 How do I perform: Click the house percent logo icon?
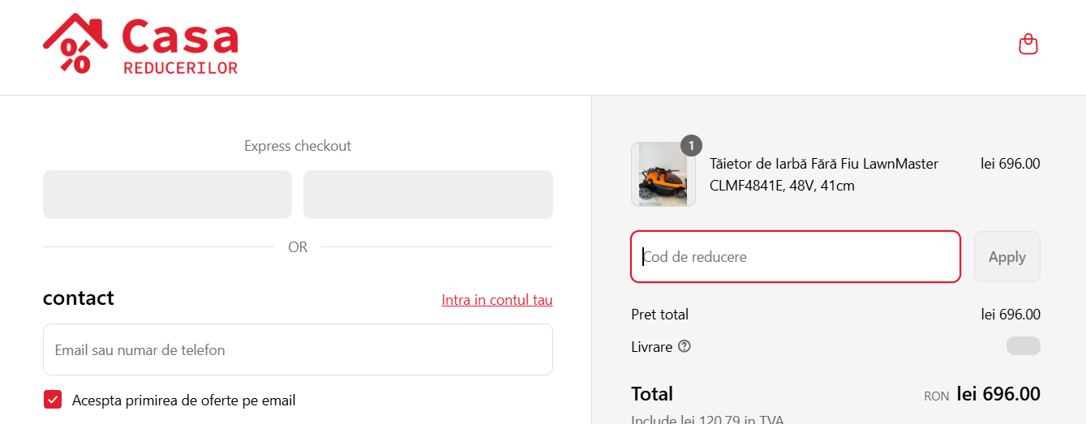click(75, 44)
